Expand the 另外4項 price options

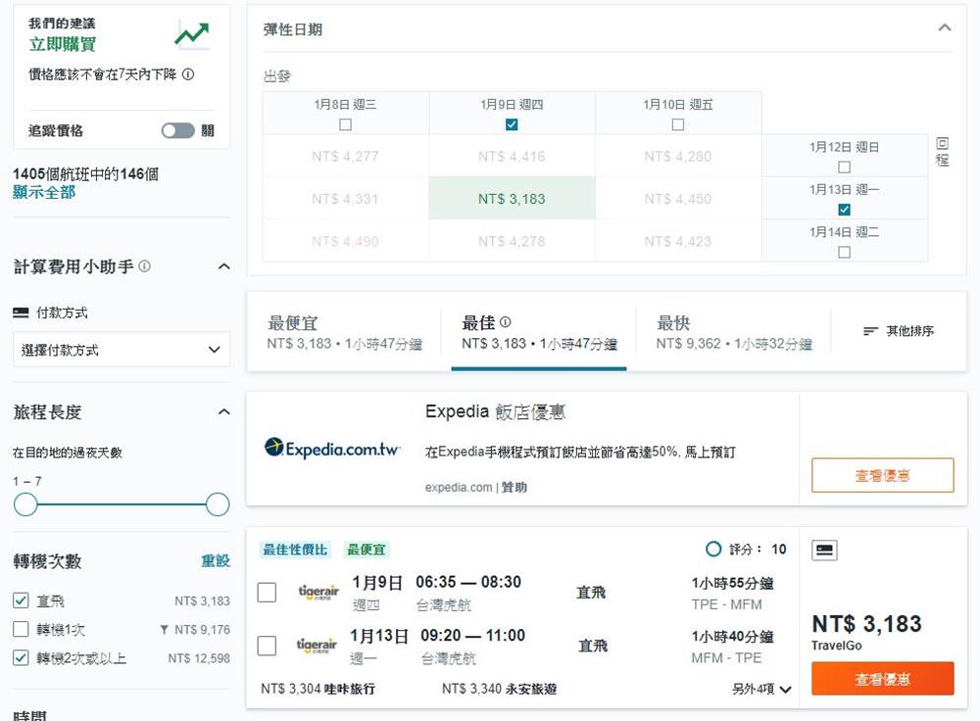pyautogui.click(x=761, y=690)
